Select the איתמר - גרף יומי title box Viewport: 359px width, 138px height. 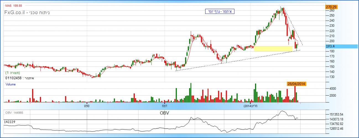pos(220,12)
